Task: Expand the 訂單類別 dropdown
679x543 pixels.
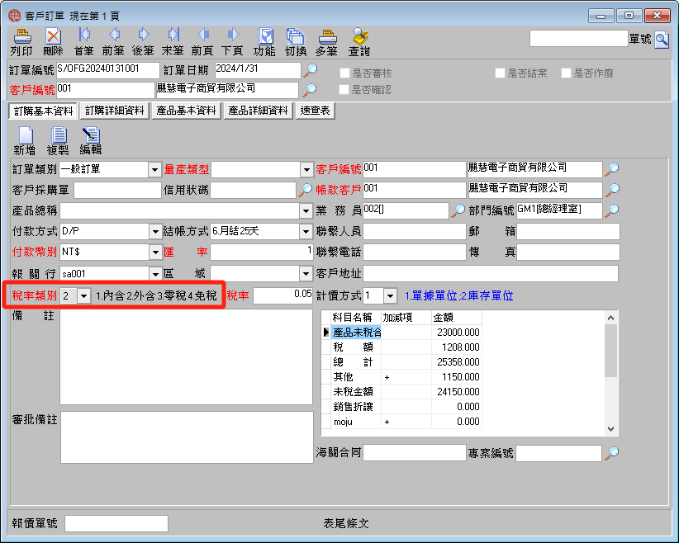Action: point(154,170)
